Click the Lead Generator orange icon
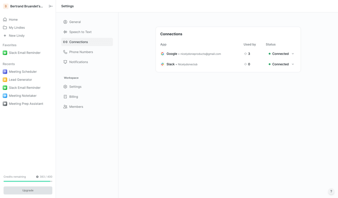Screen dimensions: 338x198 click(5, 80)
